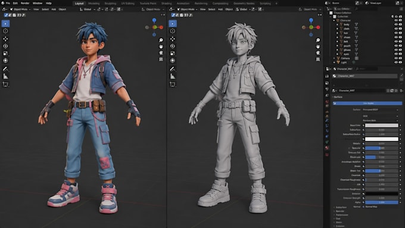Screen dimensions: 405x228
Task: Open Global orientation dropdown in left viewport
Action: tap(88, 10)
